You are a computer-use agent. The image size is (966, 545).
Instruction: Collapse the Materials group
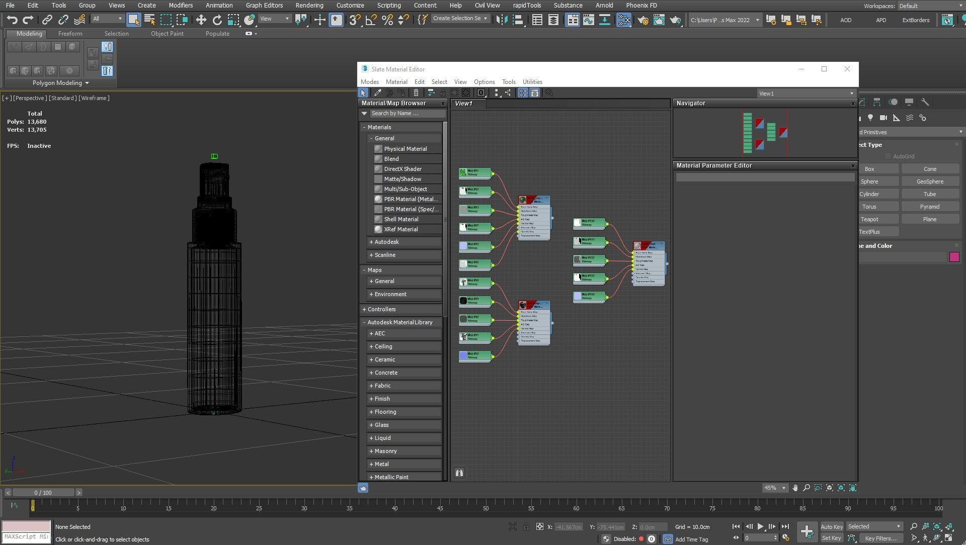(364, 127)
